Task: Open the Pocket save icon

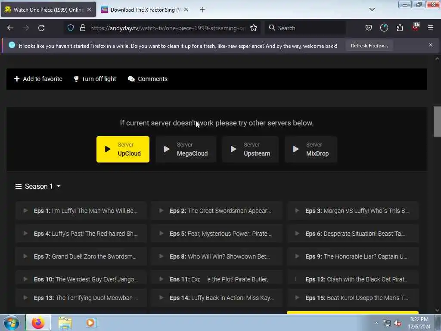Action: pos(369,28)
